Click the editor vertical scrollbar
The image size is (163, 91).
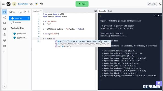click(96, 41)
